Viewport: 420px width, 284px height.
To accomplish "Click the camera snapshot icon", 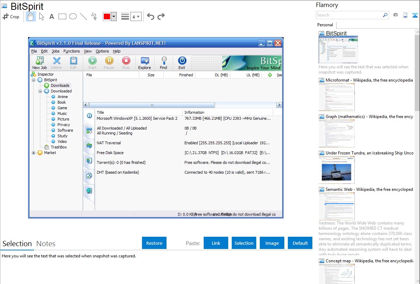I will coord(395,15).
